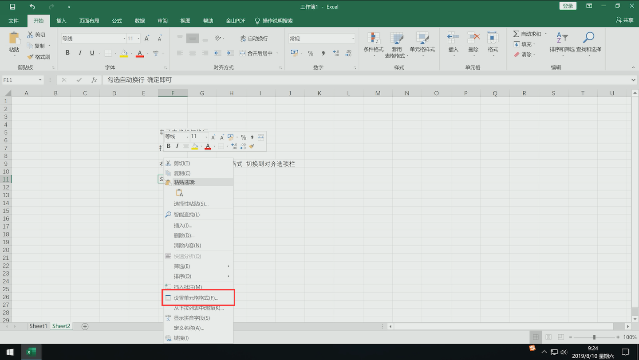Switch to Page Layout view in status bar

click(x=548, y=337)
